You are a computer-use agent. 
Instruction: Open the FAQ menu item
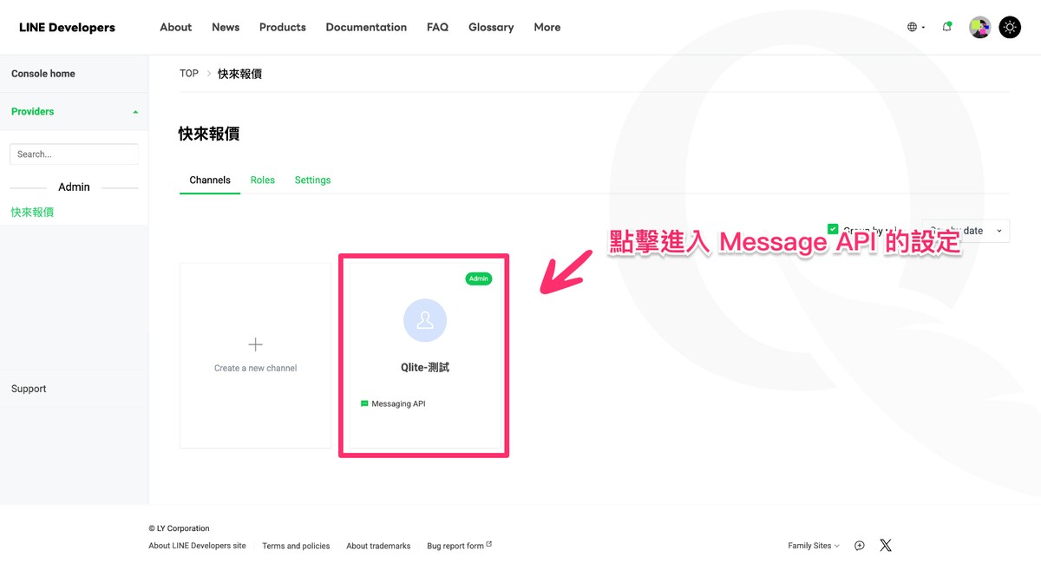(x=438, y=27)
